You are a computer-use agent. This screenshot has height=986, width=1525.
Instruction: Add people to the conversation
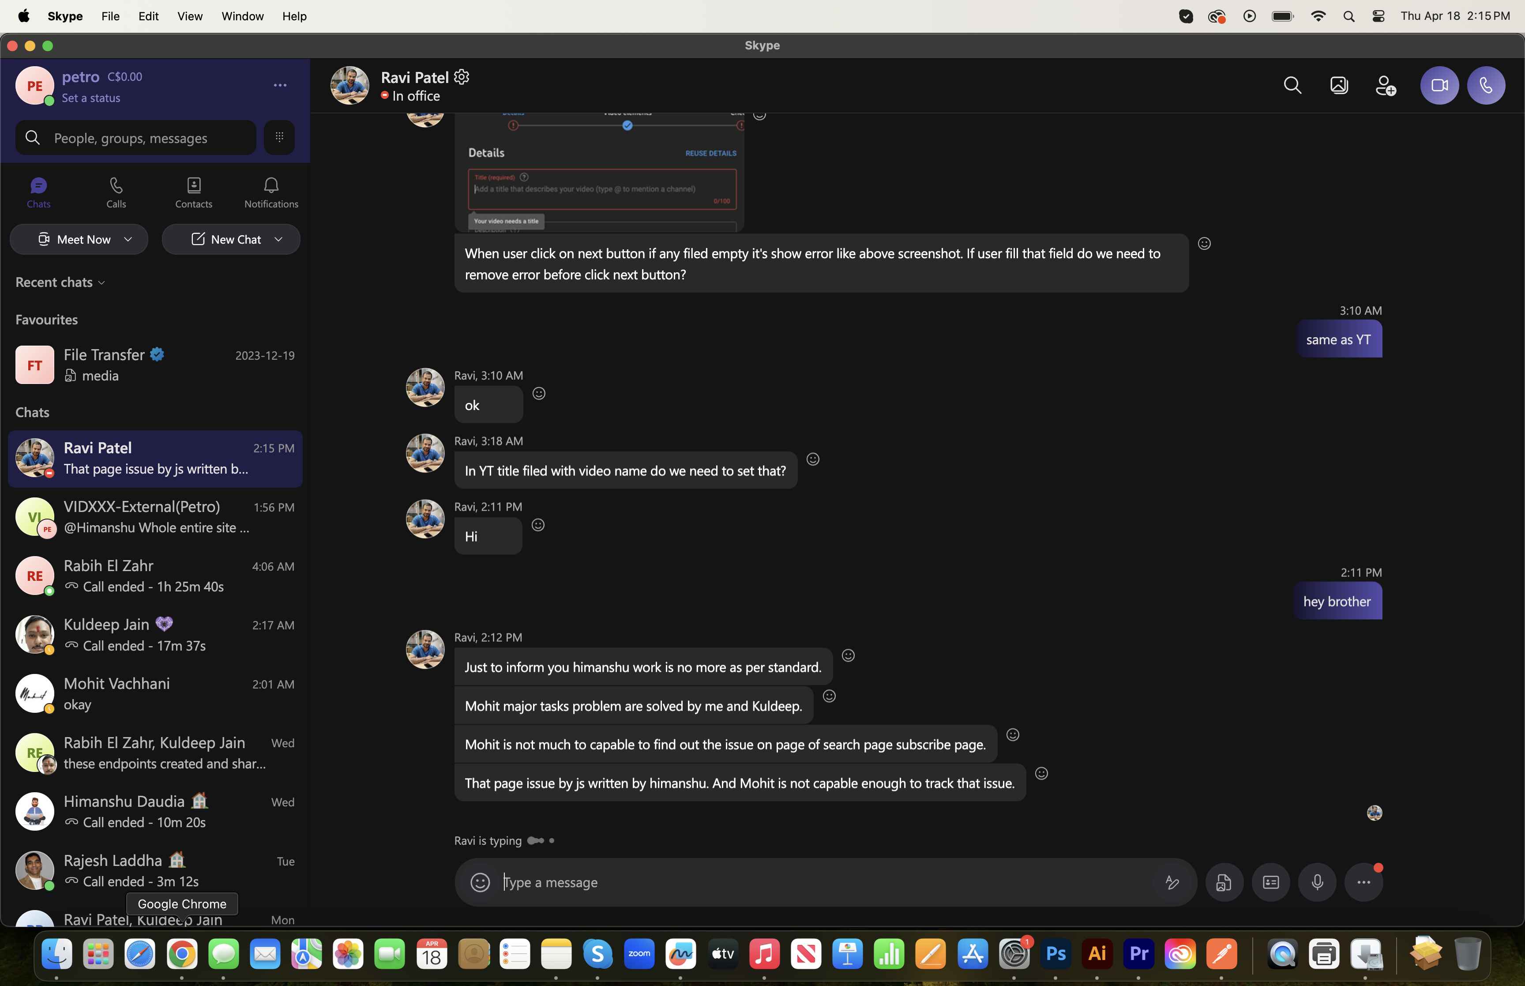(x=1386, y=85)
